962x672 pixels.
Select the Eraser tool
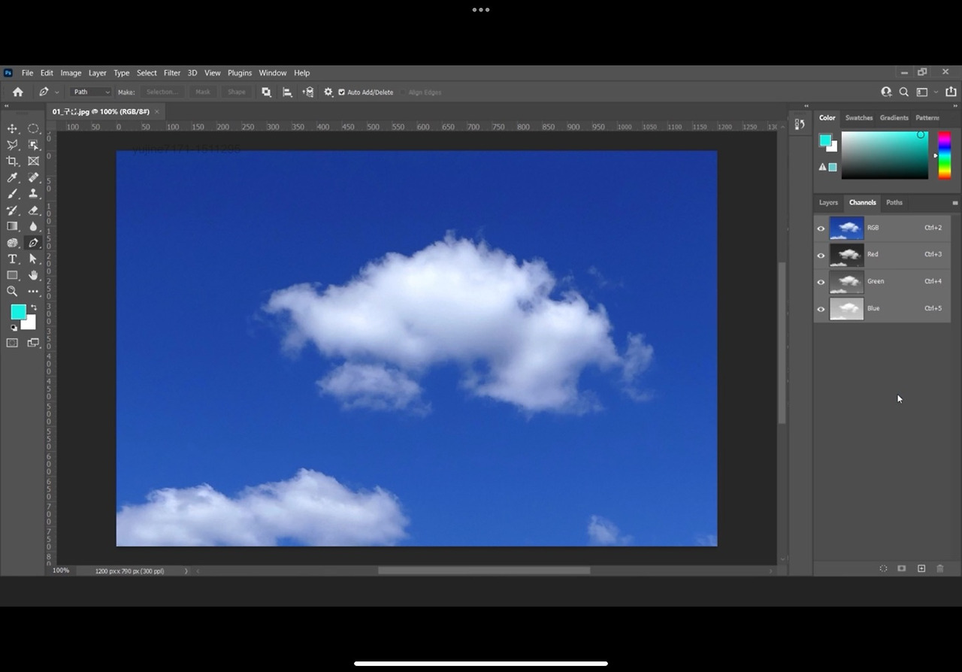(x=33, y=210)
